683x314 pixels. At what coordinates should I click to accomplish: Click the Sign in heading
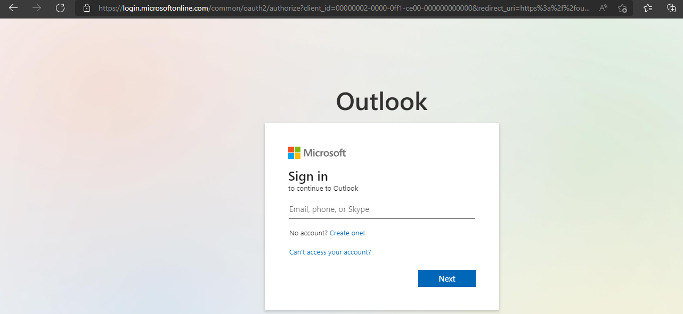click(308, 176)
